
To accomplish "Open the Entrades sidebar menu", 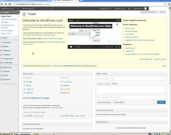I will [x=7, y=43].
